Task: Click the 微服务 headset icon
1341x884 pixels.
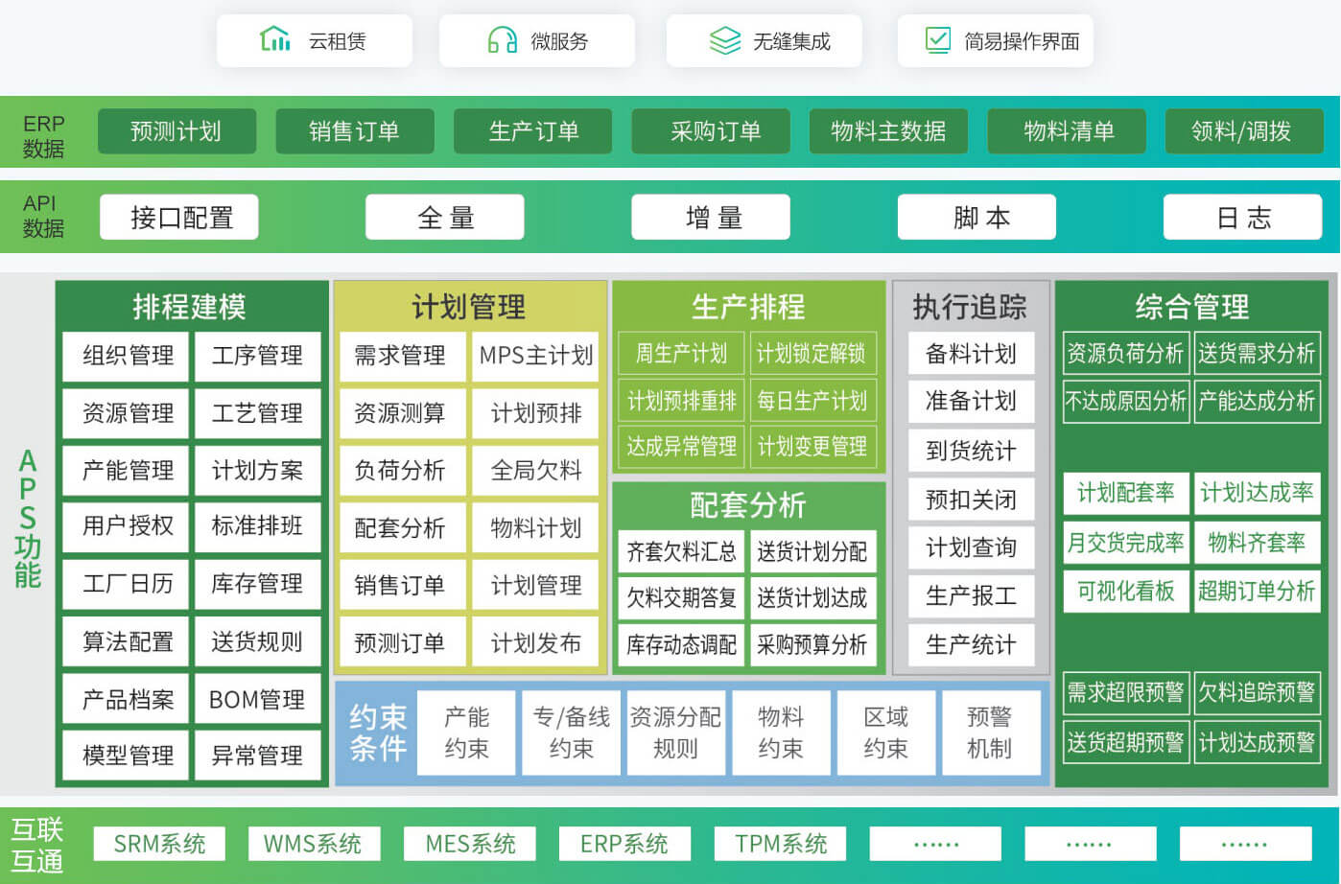Action: point(502,40)
